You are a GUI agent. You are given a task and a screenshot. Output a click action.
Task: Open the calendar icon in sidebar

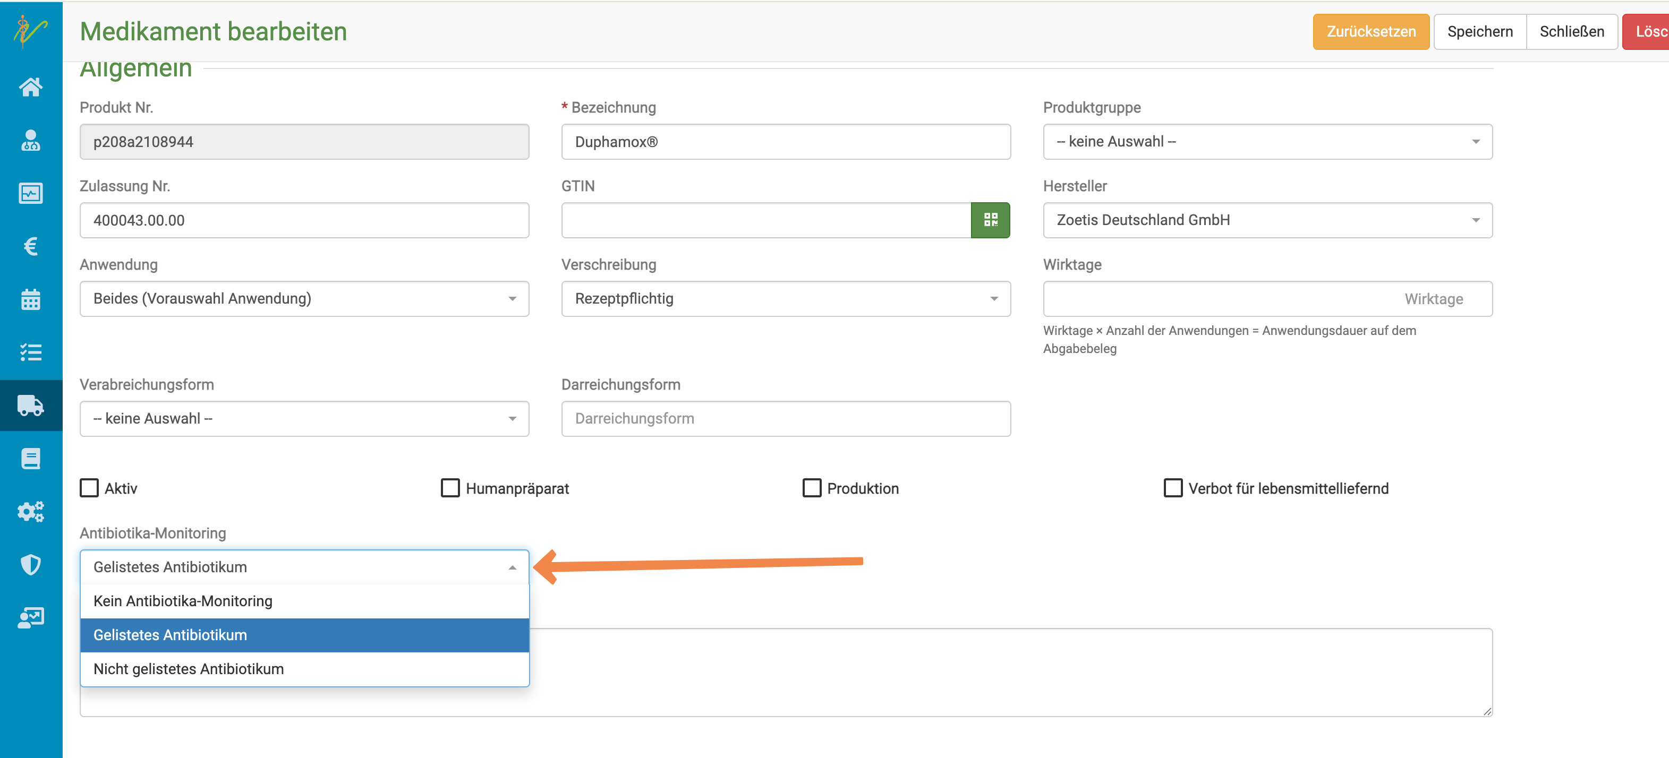[30, 299]
